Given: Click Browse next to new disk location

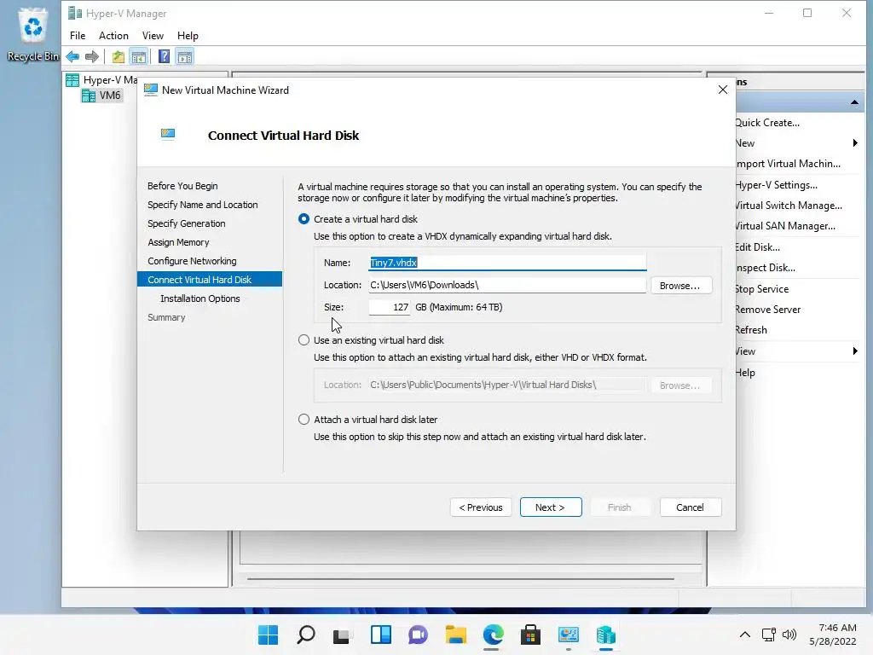Looking at the screenshot, I should (681, 286).
